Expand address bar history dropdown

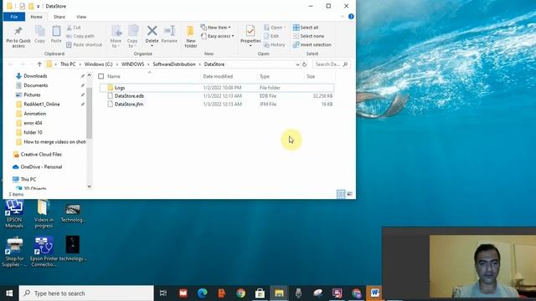(297, 64)
